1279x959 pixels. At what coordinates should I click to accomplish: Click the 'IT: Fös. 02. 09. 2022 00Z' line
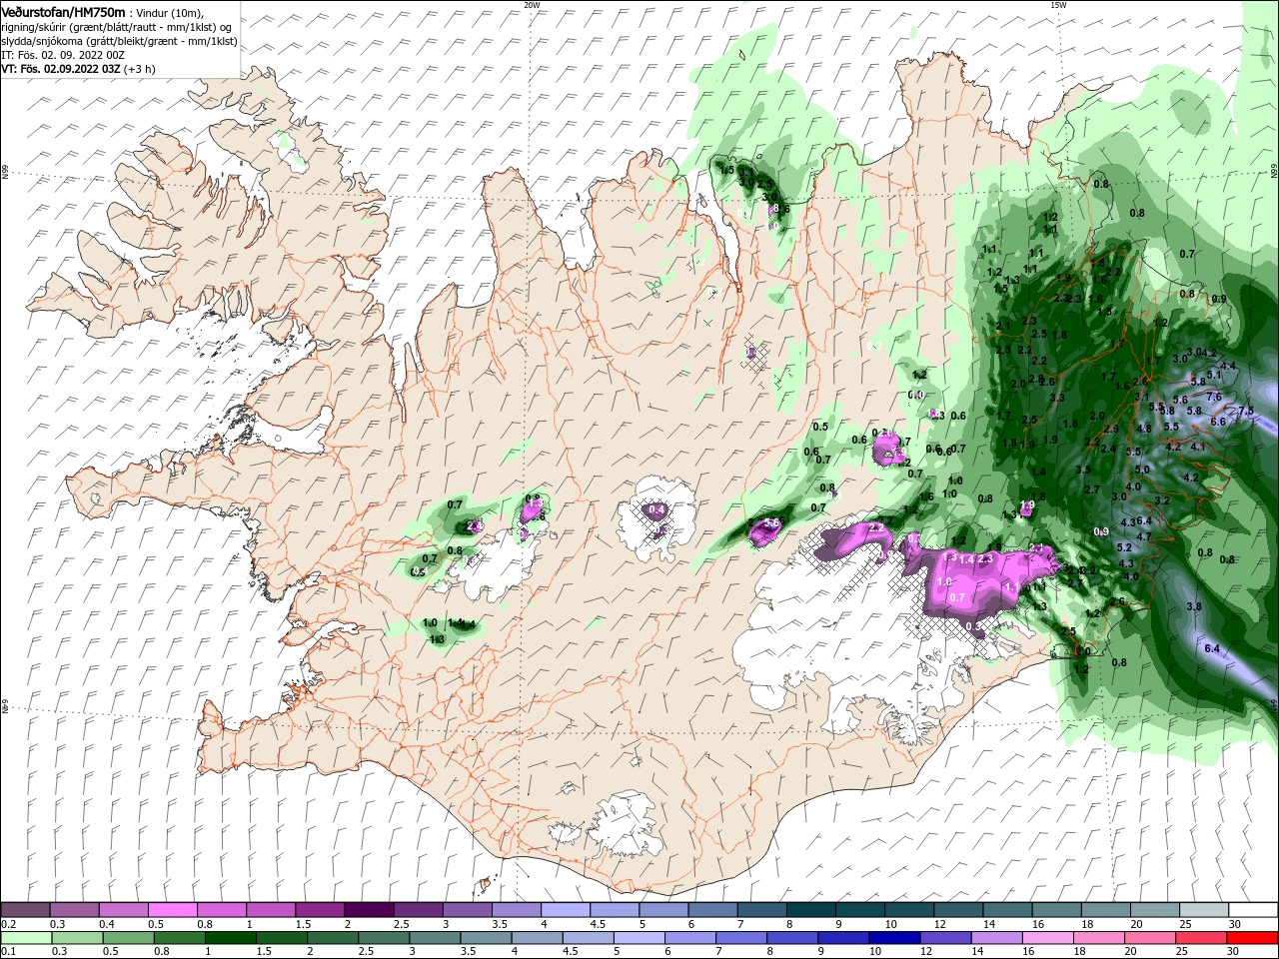tap(63, 55)
